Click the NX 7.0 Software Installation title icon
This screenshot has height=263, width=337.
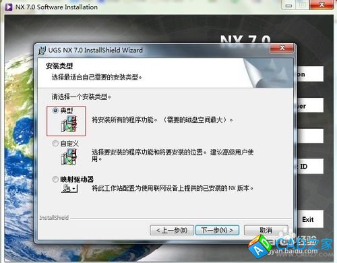point(9,7)
